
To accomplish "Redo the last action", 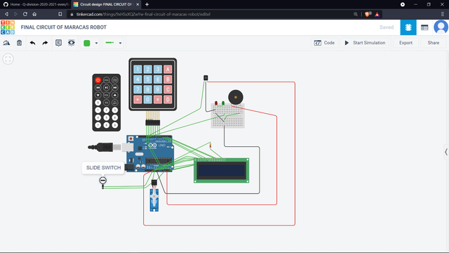I will 45,43.
